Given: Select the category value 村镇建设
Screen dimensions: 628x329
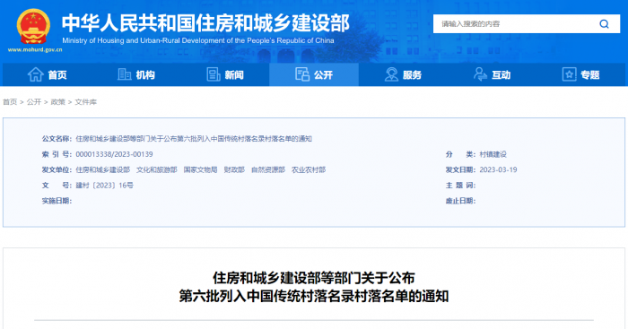Looking at the screenshot, I should pyautogui.click(x=493, y=154).
